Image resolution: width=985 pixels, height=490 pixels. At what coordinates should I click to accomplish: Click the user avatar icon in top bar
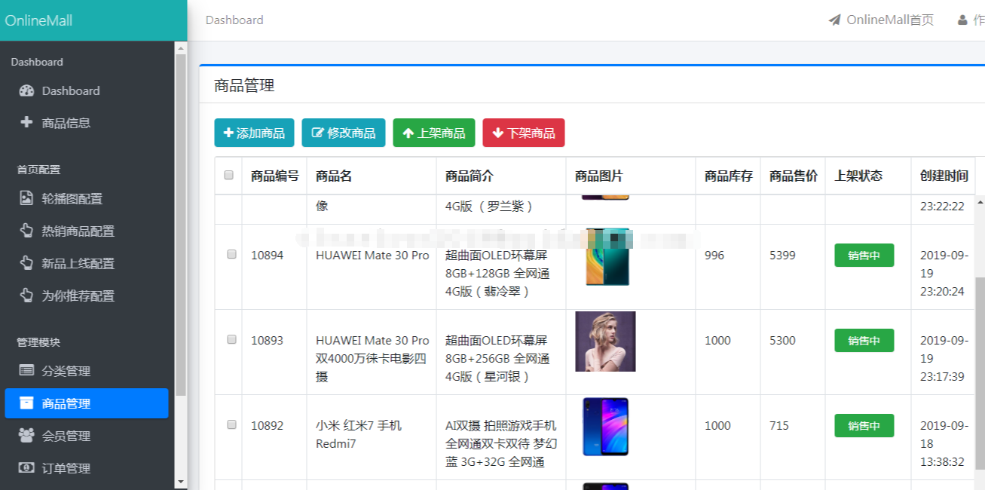[962, 20]
